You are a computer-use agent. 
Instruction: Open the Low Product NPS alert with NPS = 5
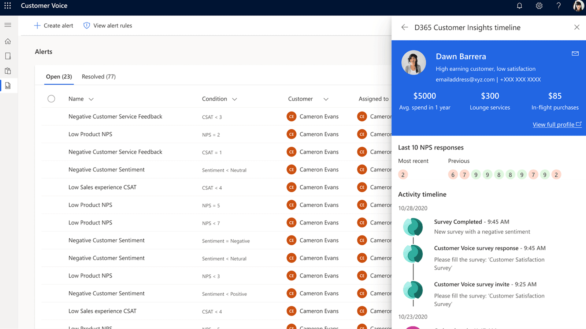(x=90, y=205)
